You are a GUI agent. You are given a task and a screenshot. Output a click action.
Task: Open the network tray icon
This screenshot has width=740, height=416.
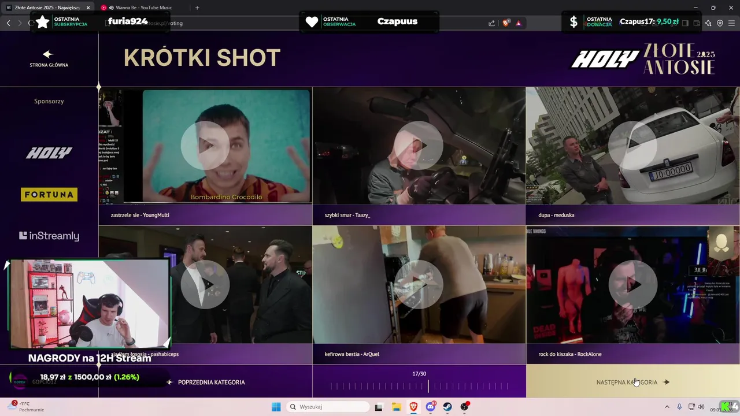[x=691, y=407]
